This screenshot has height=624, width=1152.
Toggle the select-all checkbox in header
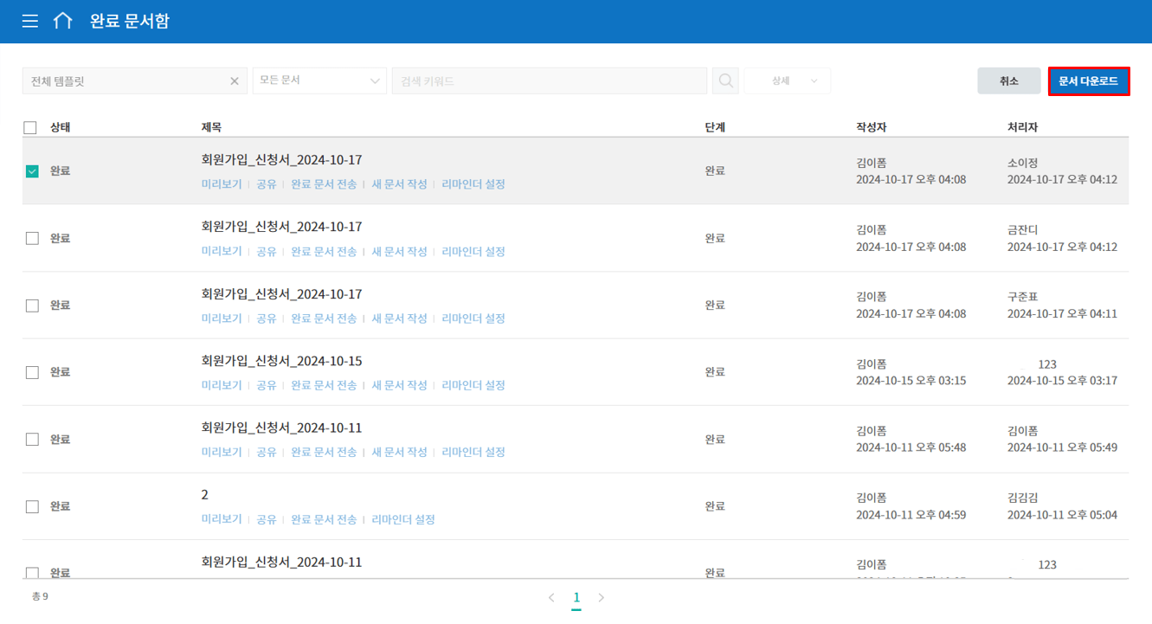[30, 127]
